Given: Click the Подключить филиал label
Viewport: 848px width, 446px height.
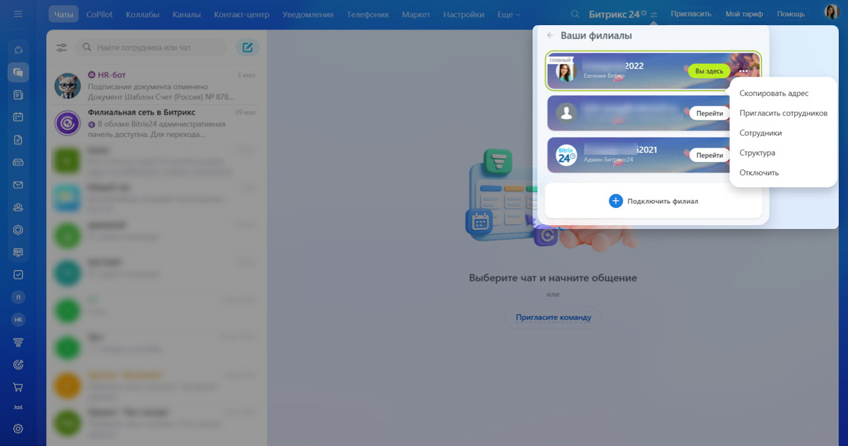Looking at the screenshot, I should (662, 201).
